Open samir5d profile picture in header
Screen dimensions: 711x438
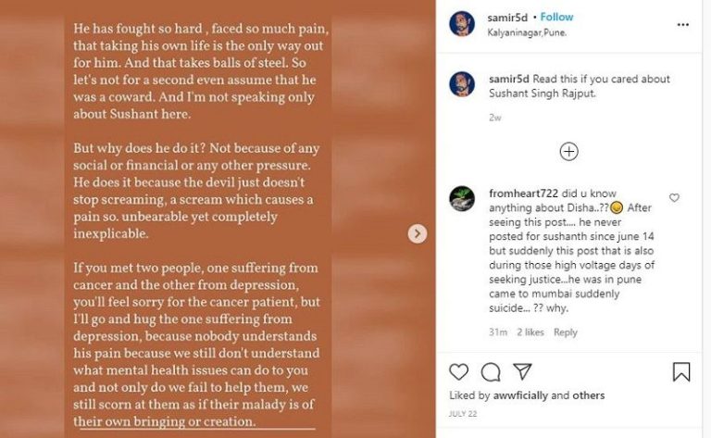[x=462, y=24]
